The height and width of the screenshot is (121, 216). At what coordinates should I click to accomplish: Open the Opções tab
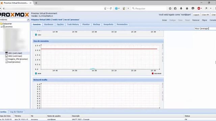60,25
